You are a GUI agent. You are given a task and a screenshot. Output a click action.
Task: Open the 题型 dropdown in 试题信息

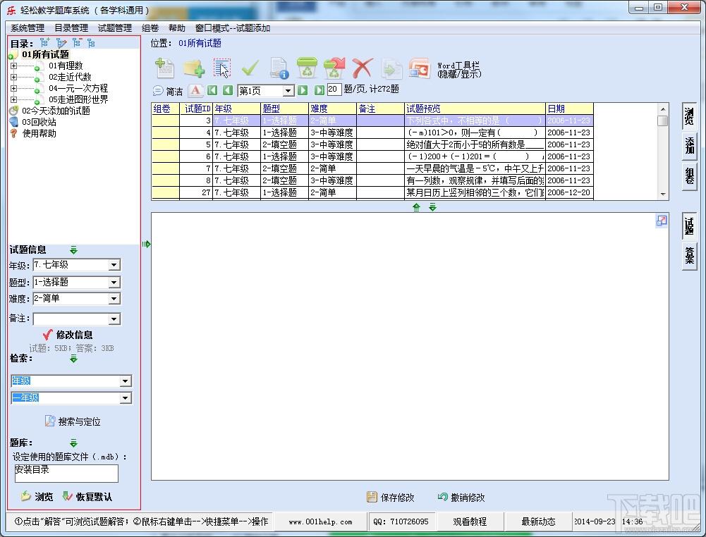coord(114,282)
